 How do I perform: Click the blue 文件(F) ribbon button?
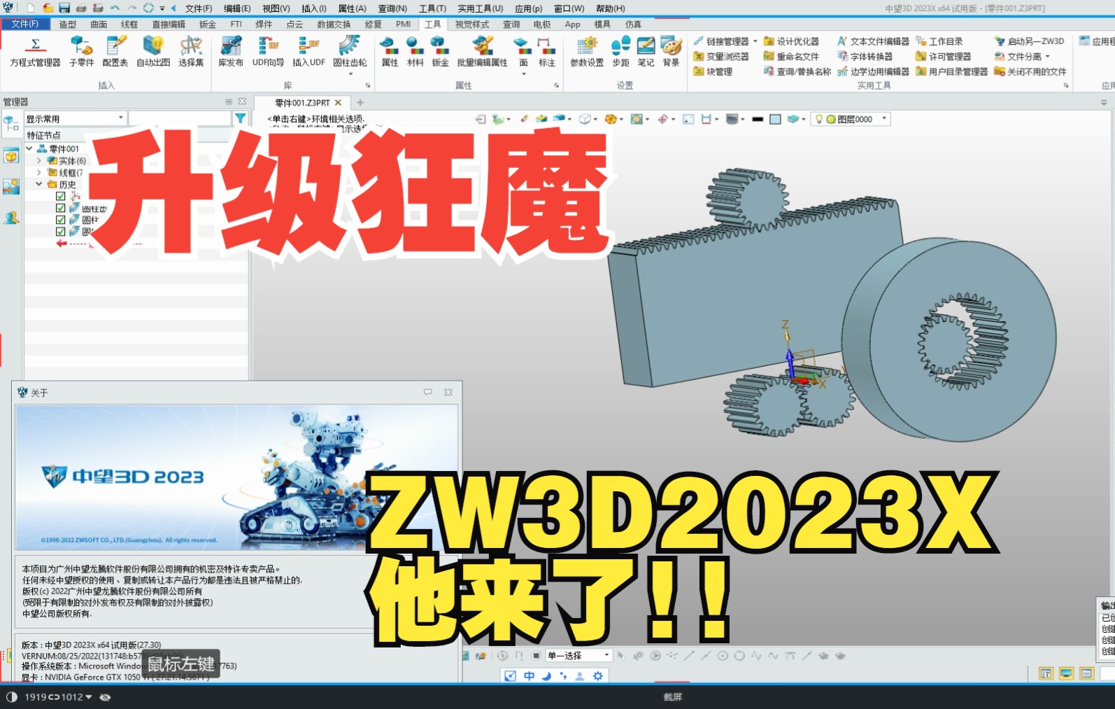(x=25, y=24)
